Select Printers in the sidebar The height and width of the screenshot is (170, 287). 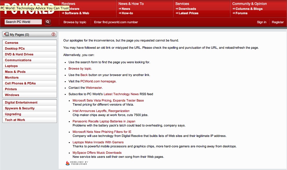[x=30, y=89]
